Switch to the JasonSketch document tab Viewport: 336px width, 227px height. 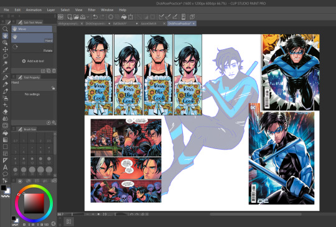coord(148,24)
